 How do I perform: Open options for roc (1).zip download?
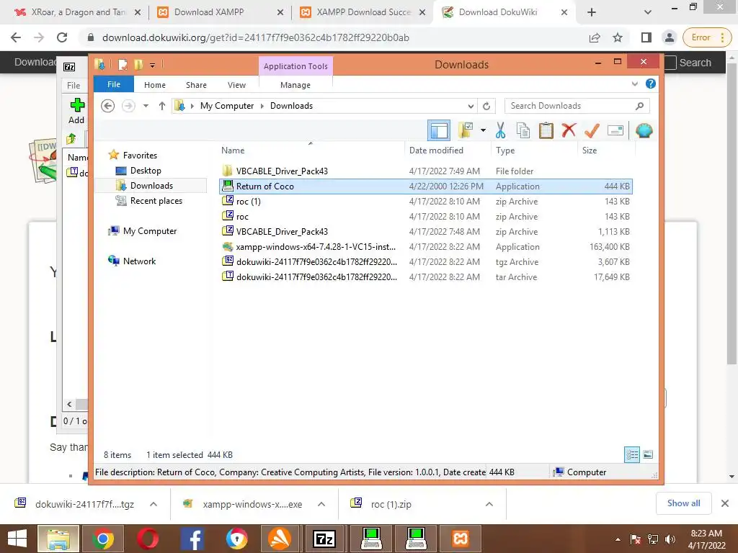pos(489,504)
